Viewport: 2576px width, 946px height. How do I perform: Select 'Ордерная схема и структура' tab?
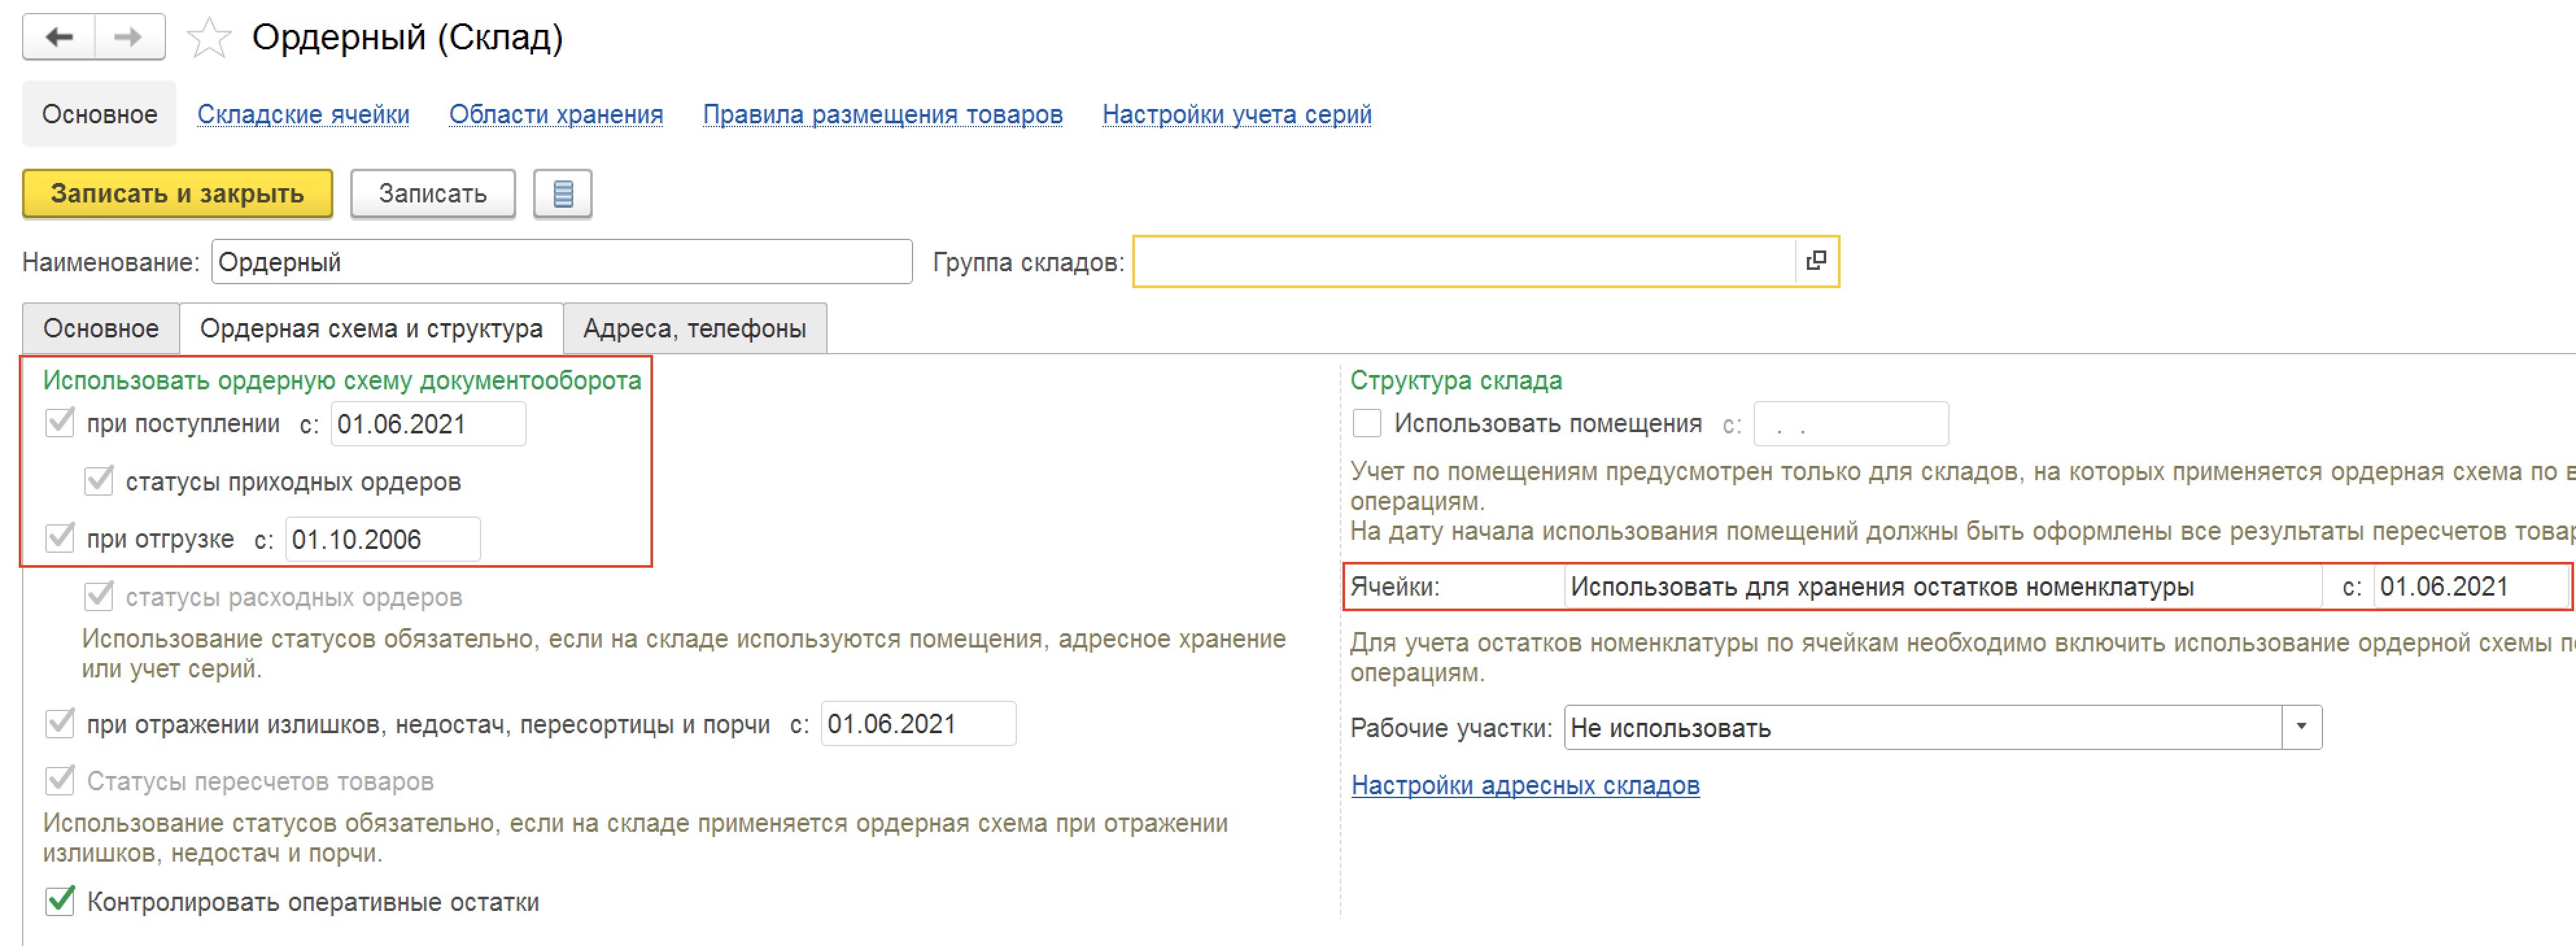(371, 328)
